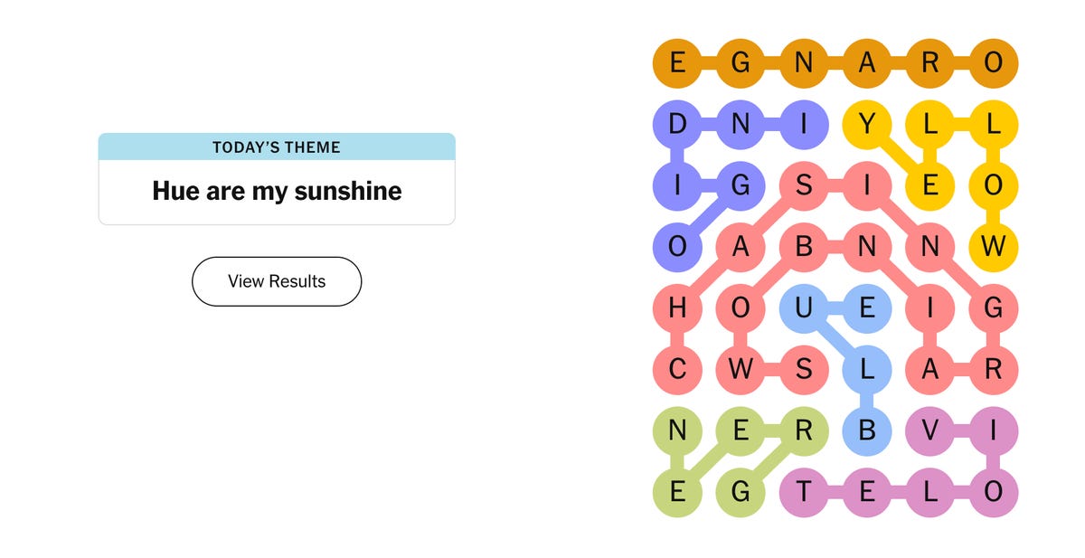Click the blue letter U circle
The image size is (1085, 558).
point(804,307)
